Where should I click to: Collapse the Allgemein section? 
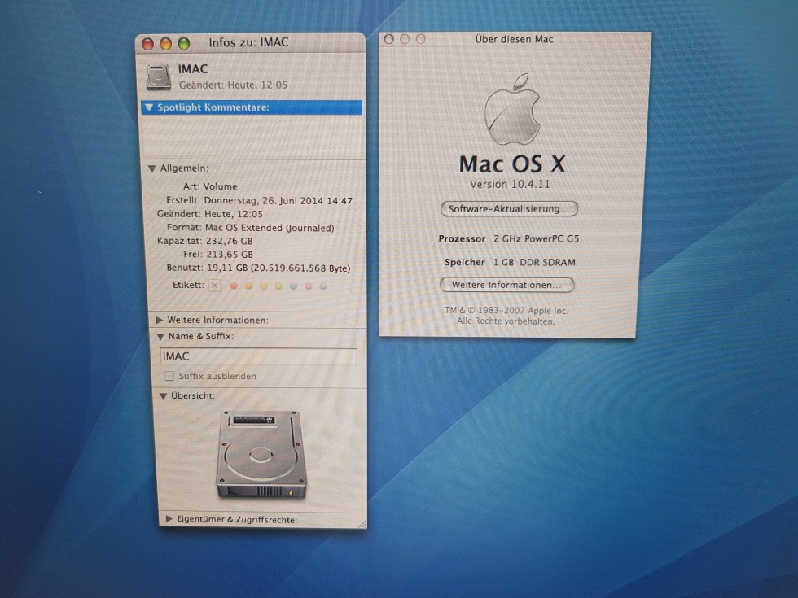click(151, 168)
